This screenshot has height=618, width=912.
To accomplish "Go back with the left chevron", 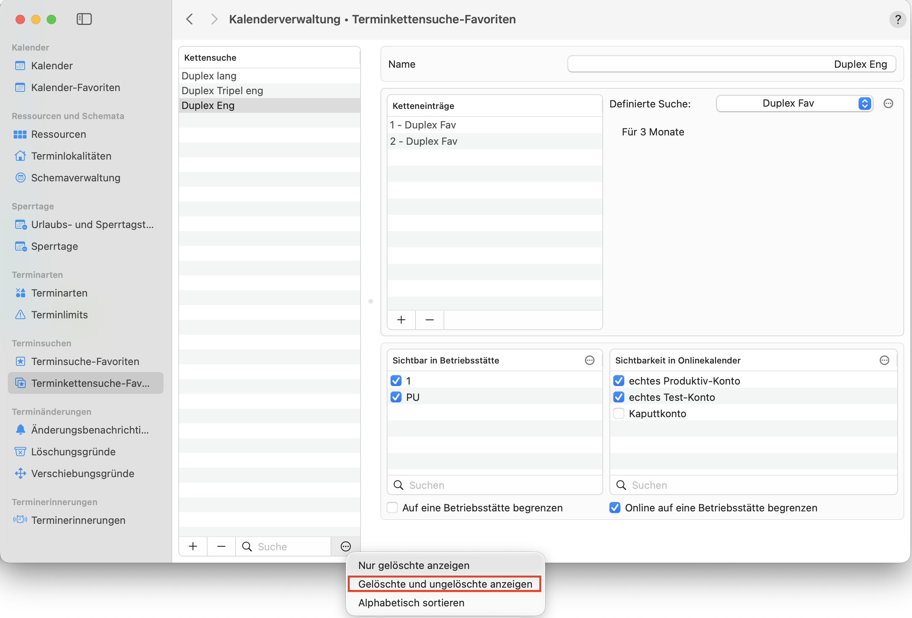I will (x=190, y=19).
